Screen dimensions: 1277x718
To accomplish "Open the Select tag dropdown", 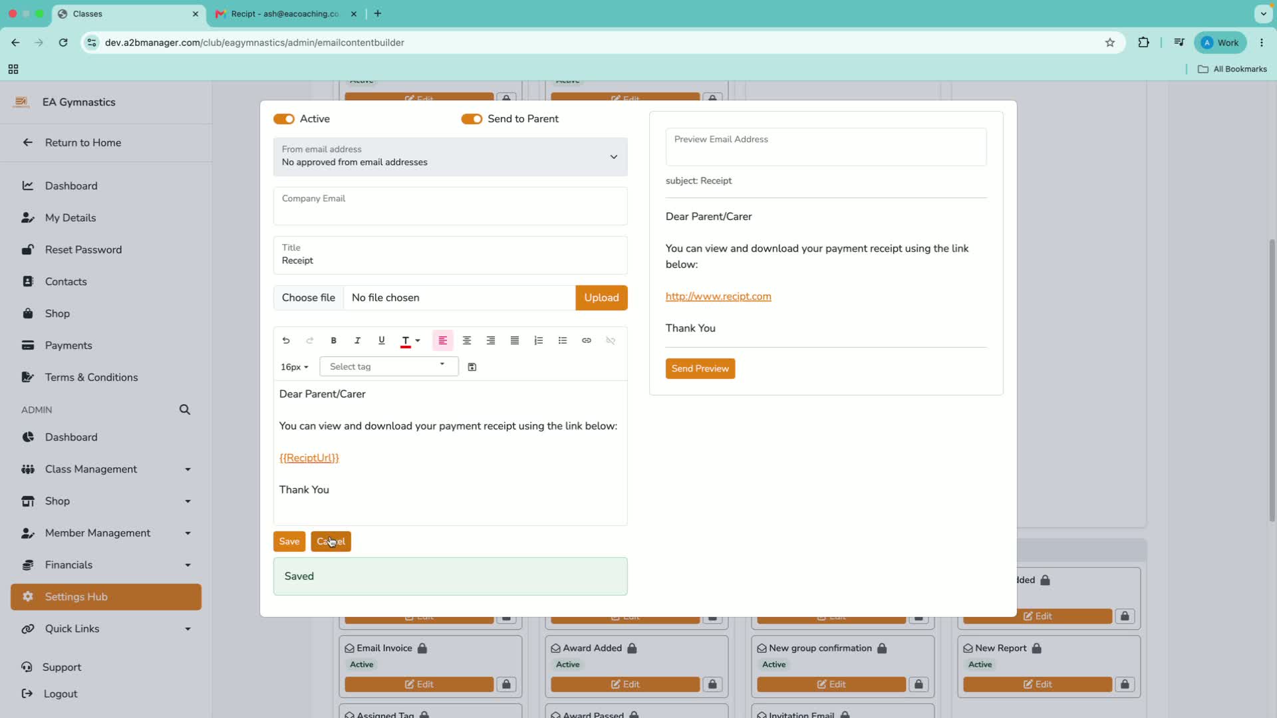I will (388, 366).
